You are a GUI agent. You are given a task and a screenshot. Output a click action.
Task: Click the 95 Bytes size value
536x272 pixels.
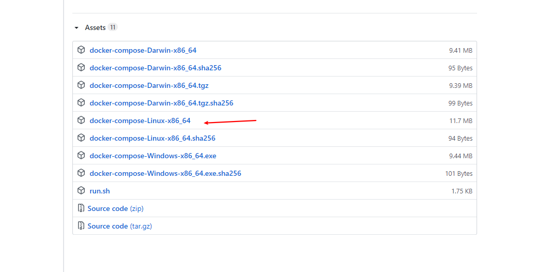coord(460,68)
